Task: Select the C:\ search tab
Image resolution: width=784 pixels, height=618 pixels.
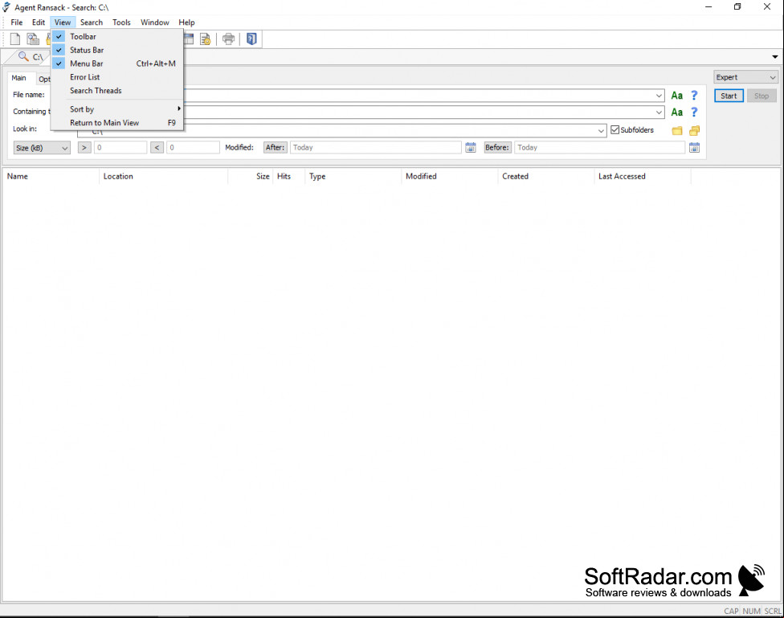Action: click(30, 57)
